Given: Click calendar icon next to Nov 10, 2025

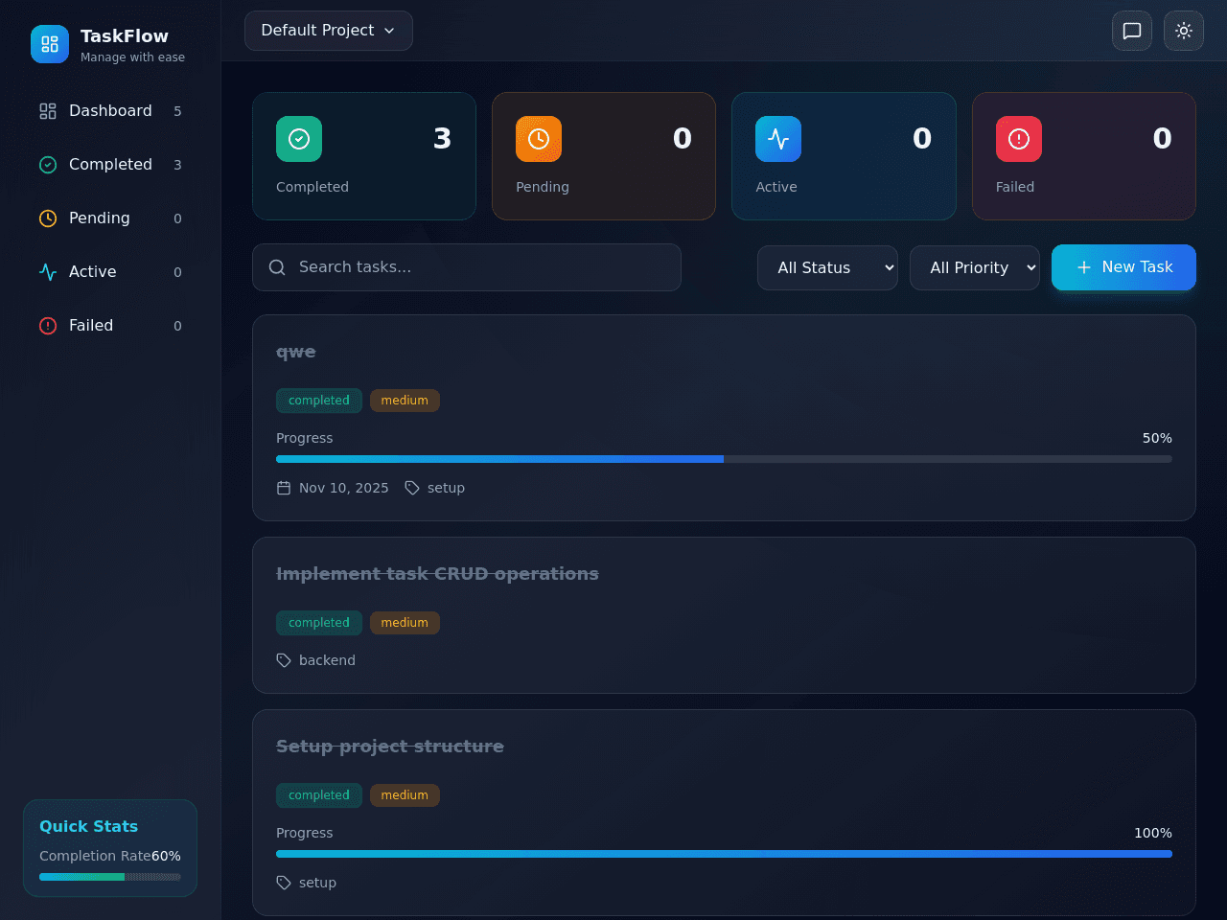Looking at the screenshot, I should coord(284,488).
